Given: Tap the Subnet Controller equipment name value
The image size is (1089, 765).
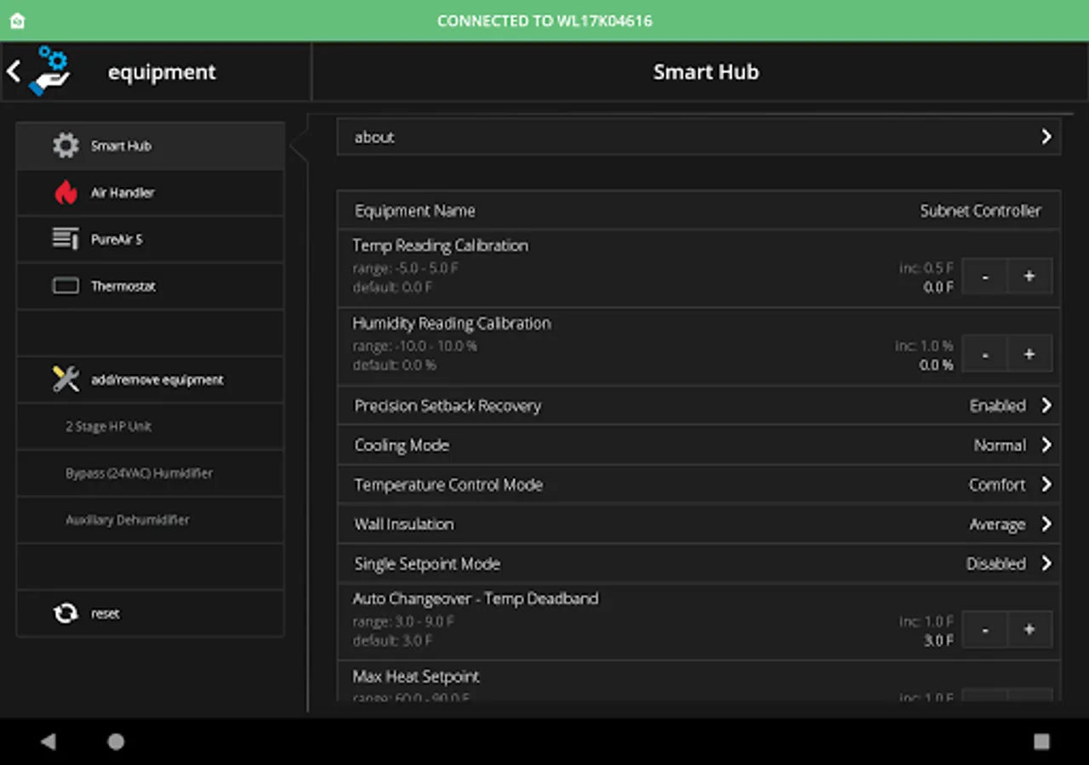Looking at the screenshot, I should point(980,211).
